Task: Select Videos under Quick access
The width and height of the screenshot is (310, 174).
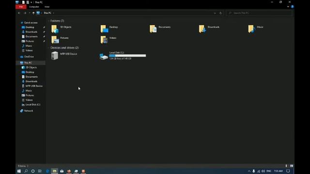Action: [x=29, y=50]
